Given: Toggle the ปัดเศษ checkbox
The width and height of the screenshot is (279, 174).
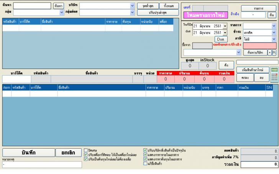Looking at the screenshot, I should point(85,150).
